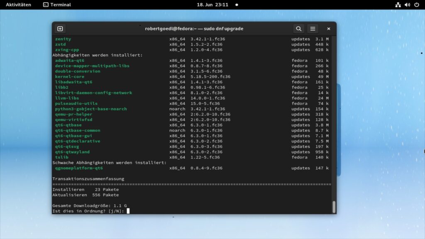Select the package qemu-pr-helper
The height and width of the screenshot is (239, 425).
coord(73,114)
